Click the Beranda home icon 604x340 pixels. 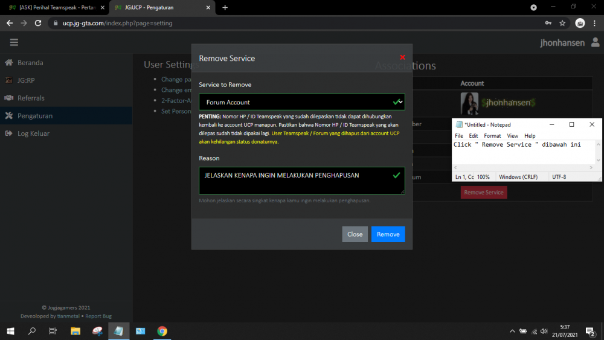tap(9, 62)
